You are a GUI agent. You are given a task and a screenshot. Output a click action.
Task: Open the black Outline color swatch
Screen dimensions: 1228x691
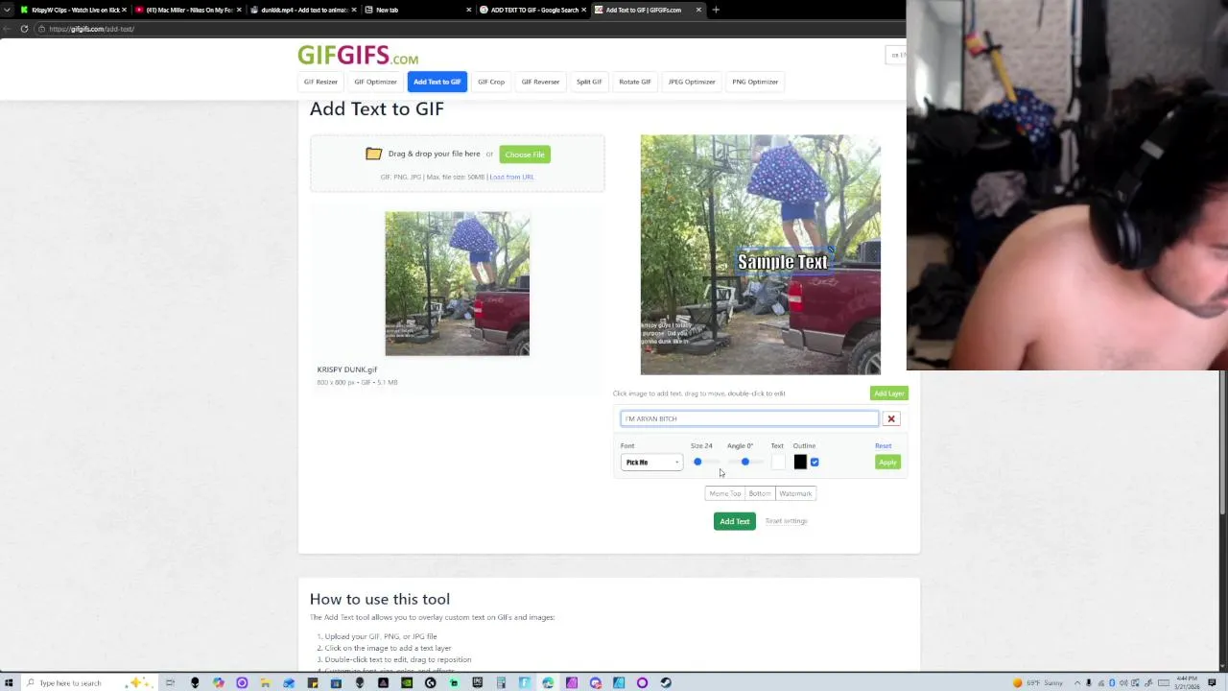click(800, 463)
